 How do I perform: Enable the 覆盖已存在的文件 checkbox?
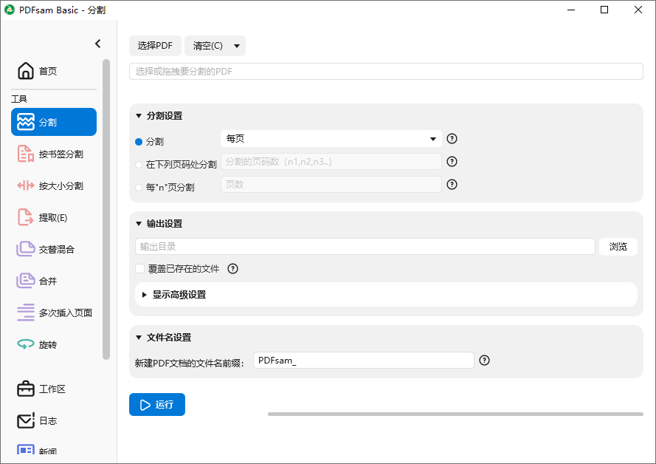click(x=139, y=268)
